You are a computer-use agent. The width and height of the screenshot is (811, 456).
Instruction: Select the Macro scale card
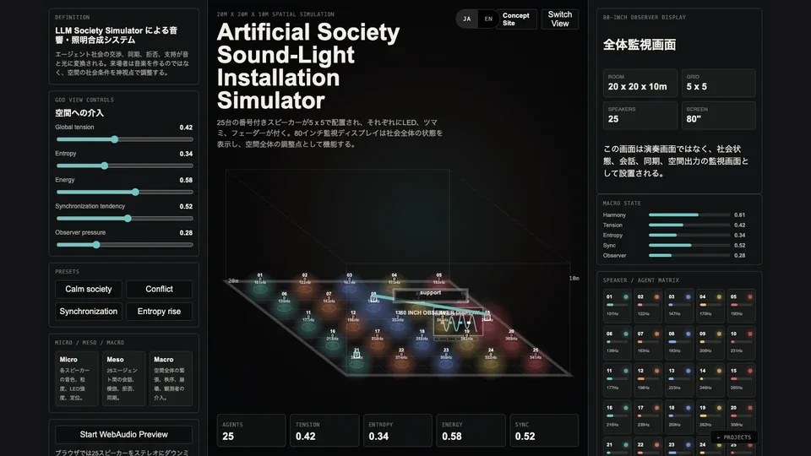click(x=171, y=378)
